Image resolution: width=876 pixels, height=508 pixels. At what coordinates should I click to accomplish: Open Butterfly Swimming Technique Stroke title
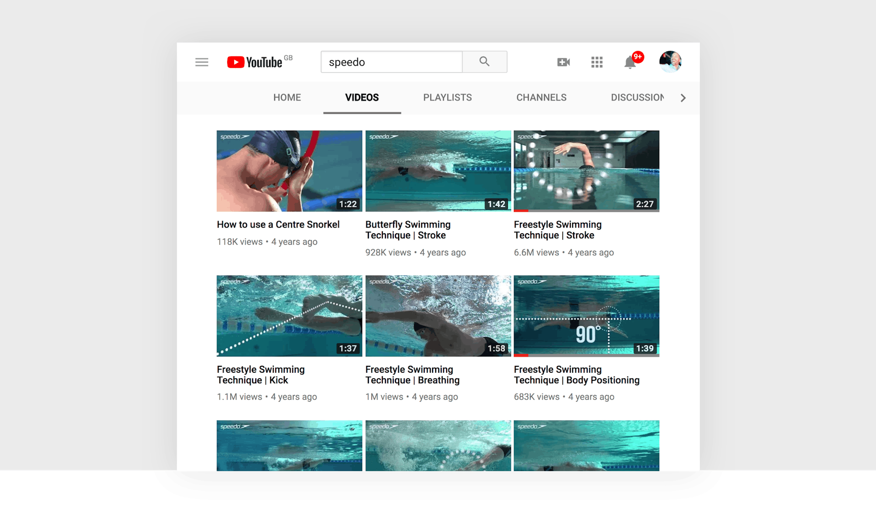pyautogui.click(x=407, y=230)
